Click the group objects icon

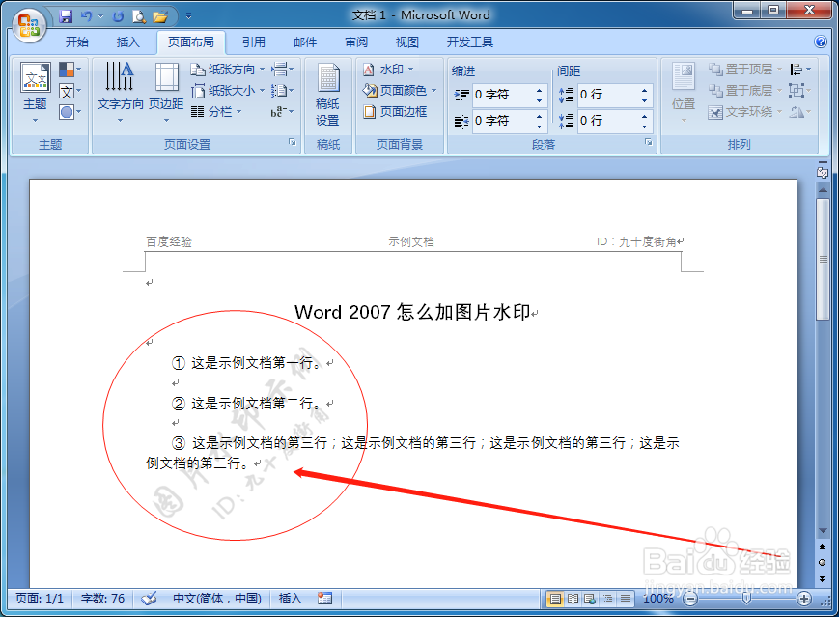pyautogui.click(x=800, y=91)
